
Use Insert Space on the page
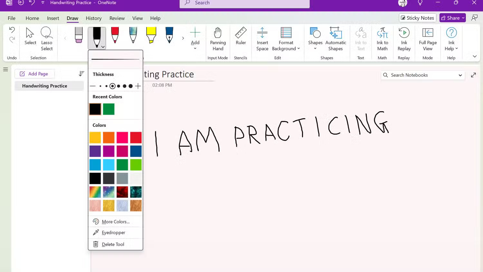pyautogui.click(x=262, y=38)
